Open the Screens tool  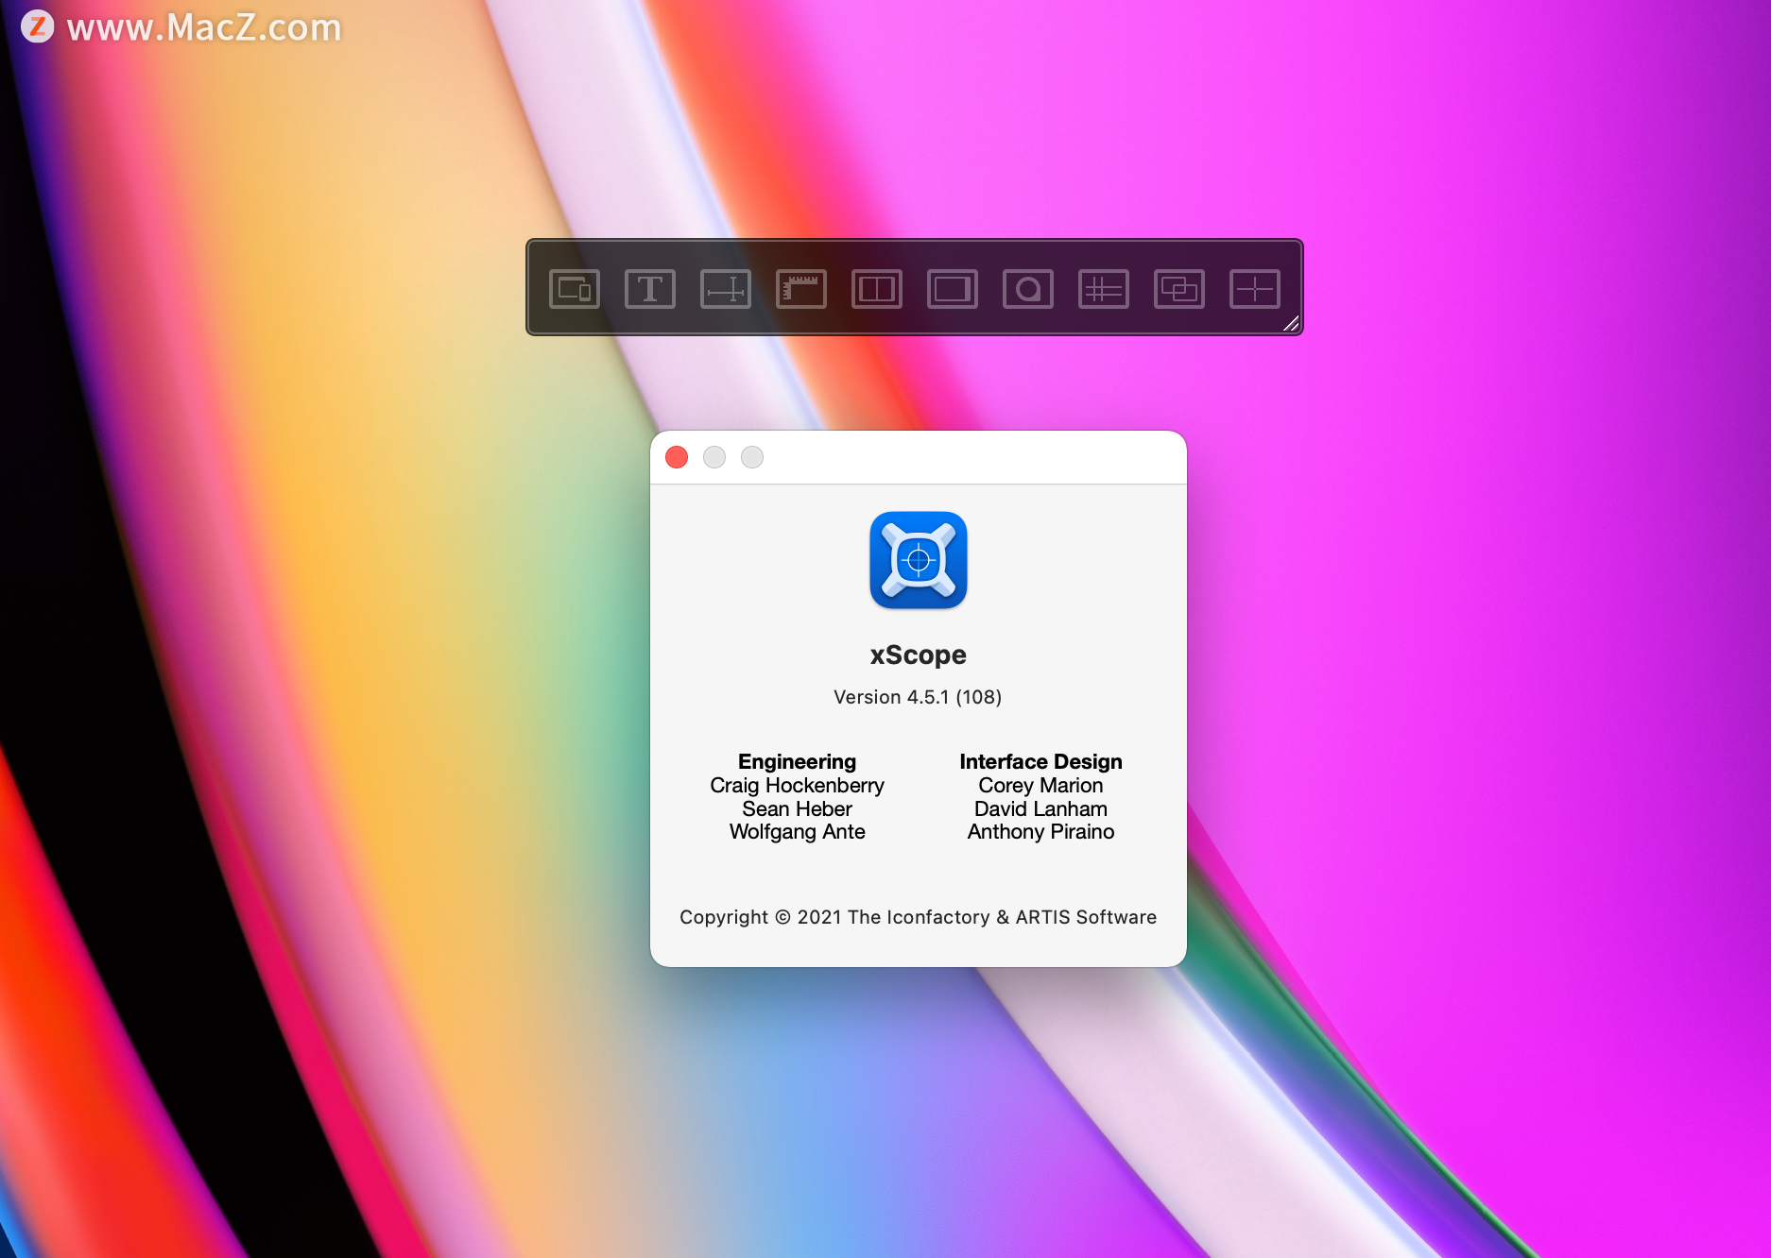pyautogui.click(x=953, y=289)
